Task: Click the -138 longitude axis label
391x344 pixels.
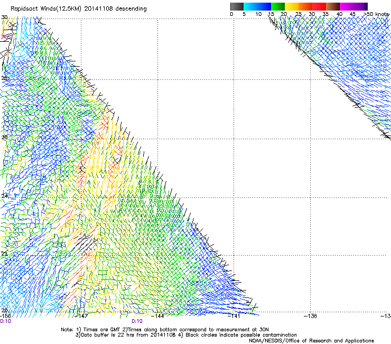Action: pyautogui.click(x=311, y=316)
